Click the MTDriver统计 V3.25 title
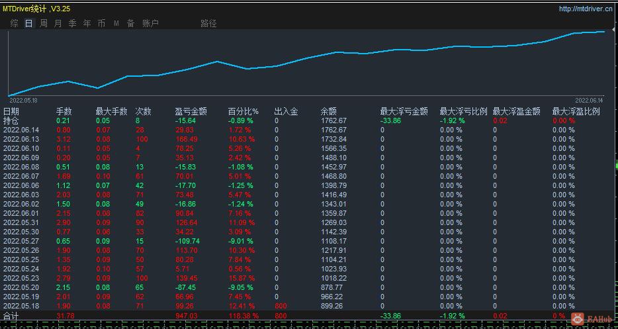This screenshot has width=618, height=329. pyautogui.click(x=36, y=9)
